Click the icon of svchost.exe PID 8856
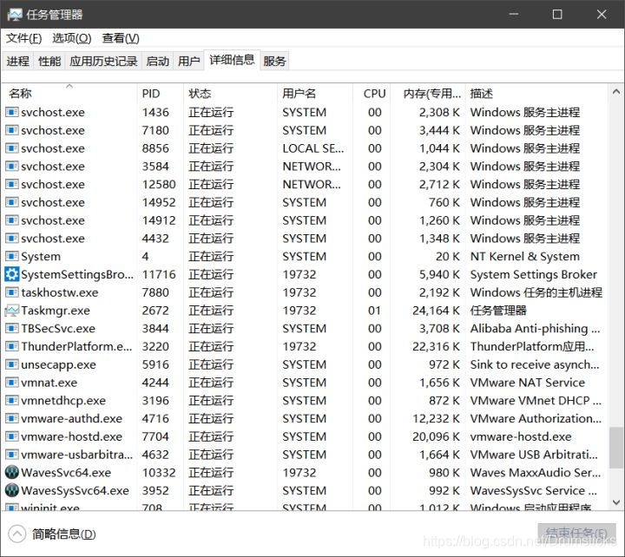The width and height of the screenshot is (625, 557). click(x=12, y=148)
